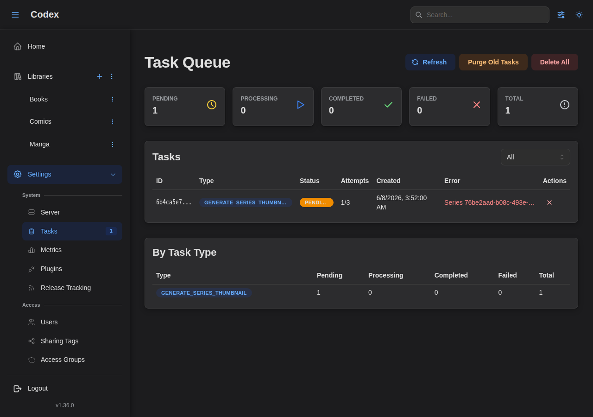Click the Tasks clipboard icon
Screen dimensions: 593x417
tap(32, 231)
